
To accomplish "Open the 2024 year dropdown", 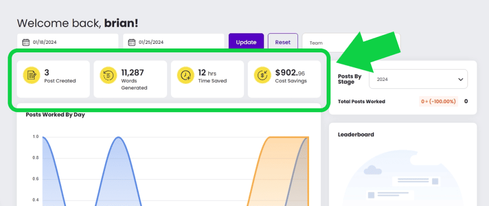I will click(x=418, y=79).
